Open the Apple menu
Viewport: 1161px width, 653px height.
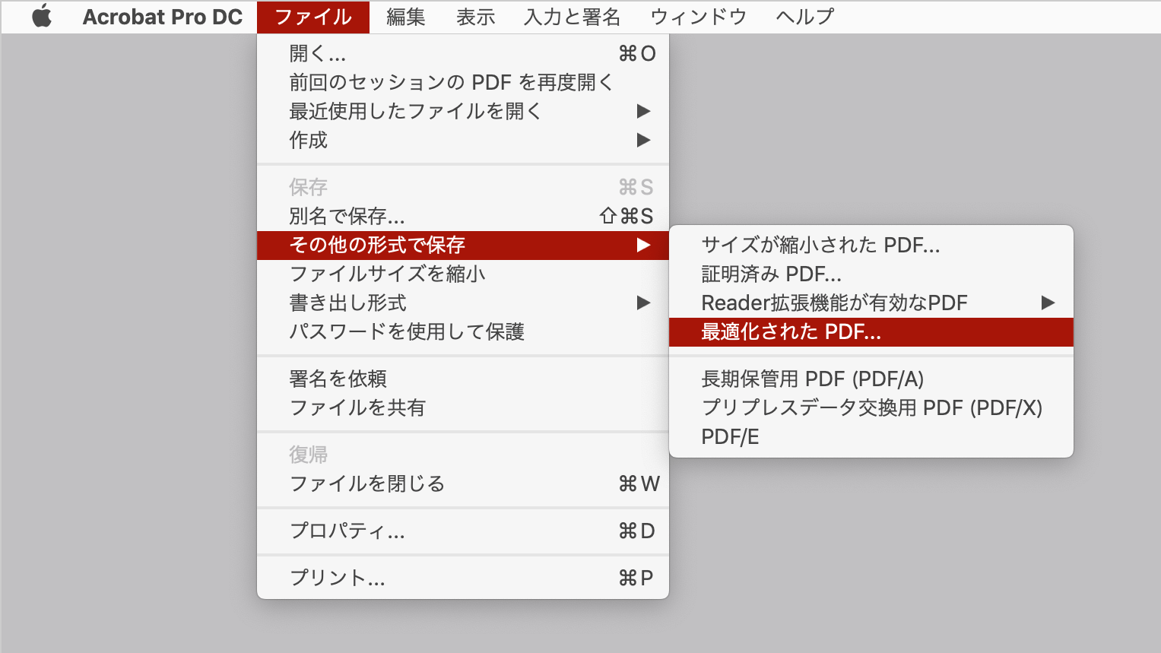(x=43, y=17)
